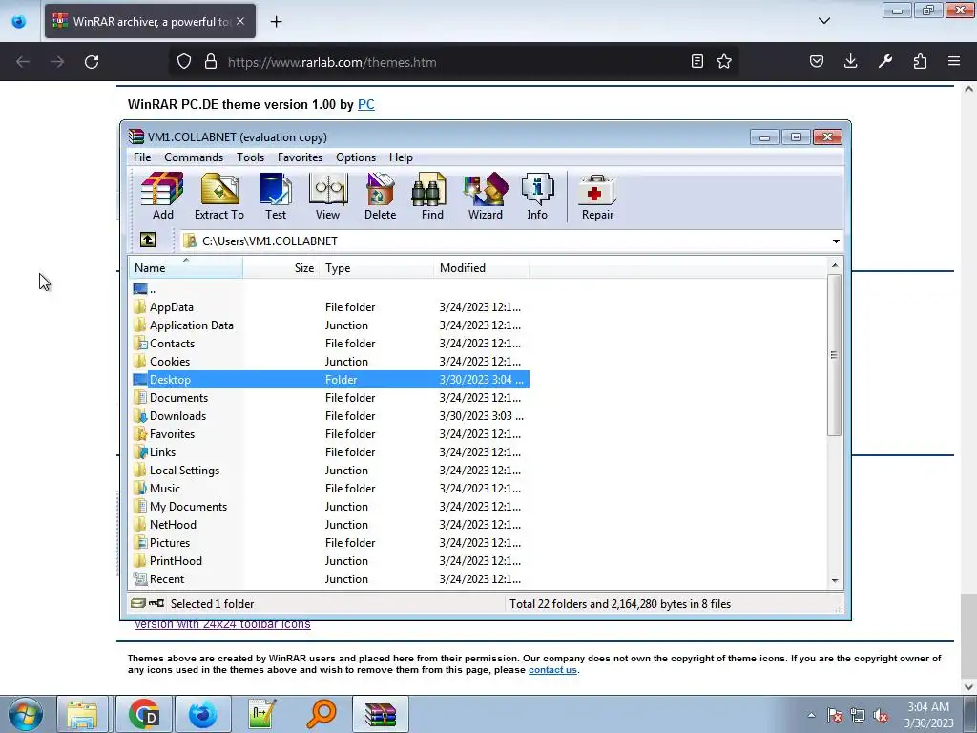The height and width of the screenshot is (733, 977).
Task: Expand the WinRAR path dropdown arrow
Action: pos(836,241)
